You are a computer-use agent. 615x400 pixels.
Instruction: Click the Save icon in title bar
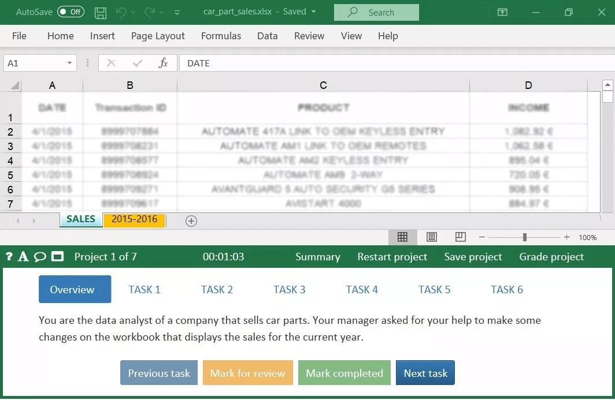coord(101,13)
